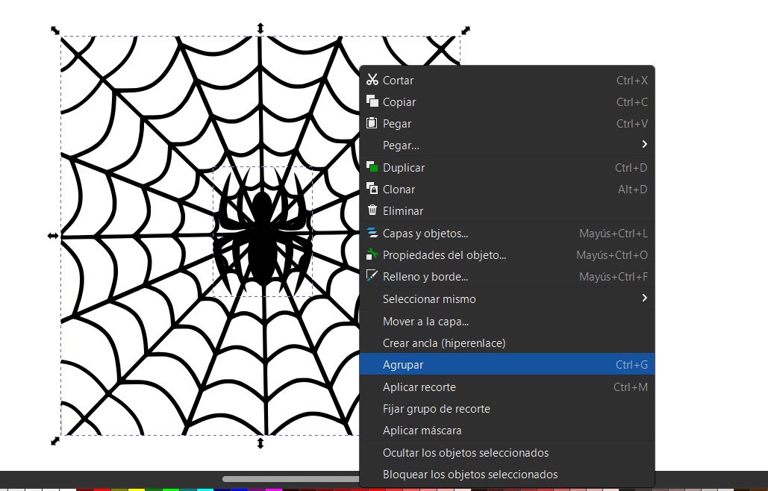This screenshot has width=768, height=491.
Task: Choose Ocultar los objetos seleccionados
Action: (507, 452)
